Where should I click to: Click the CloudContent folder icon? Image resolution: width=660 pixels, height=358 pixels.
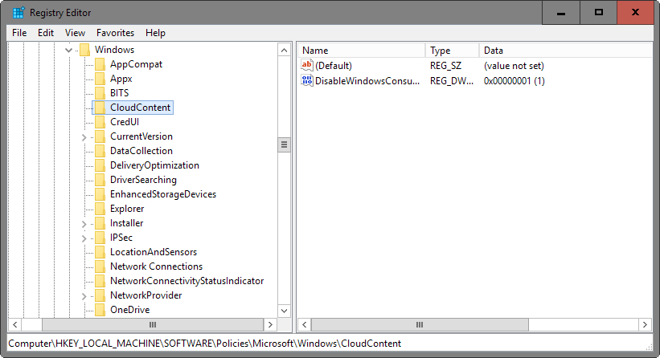tap(99, 108)
